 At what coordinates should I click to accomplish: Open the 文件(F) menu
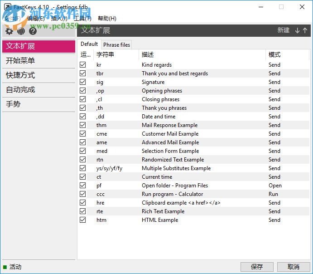12,19
